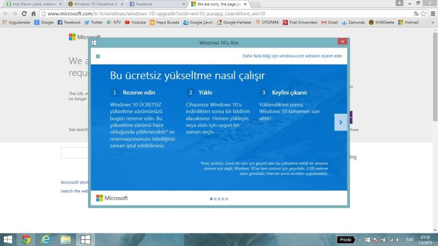Open the ShiftDelete bookmark
Image resolution: width=438 pixels, height=246 pixels.
point(381,22)
